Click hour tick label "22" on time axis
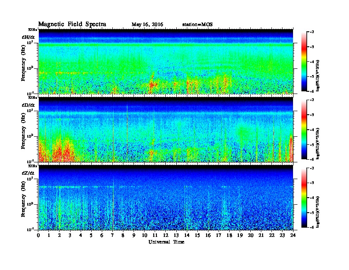This screenshot has width=349, height=270. pyautogui.click(x=272, y=235)
